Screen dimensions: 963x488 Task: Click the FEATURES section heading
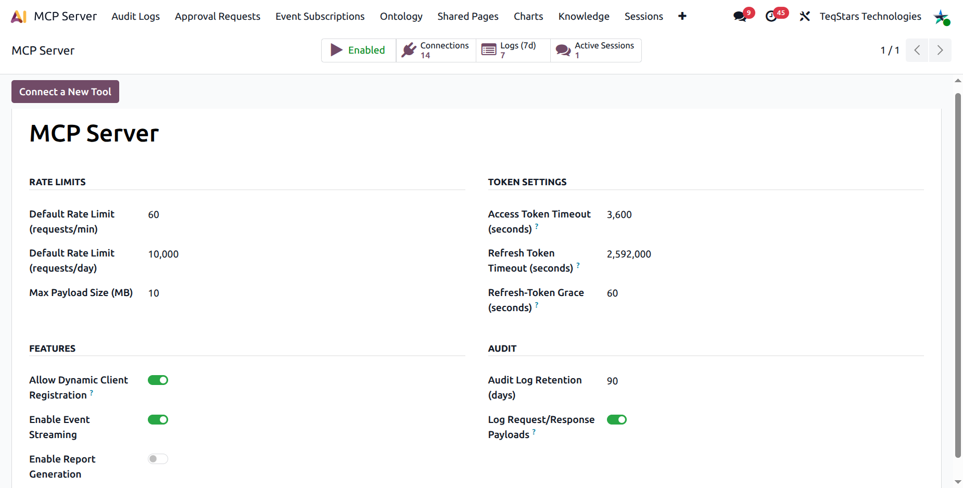tap(52, 349)
